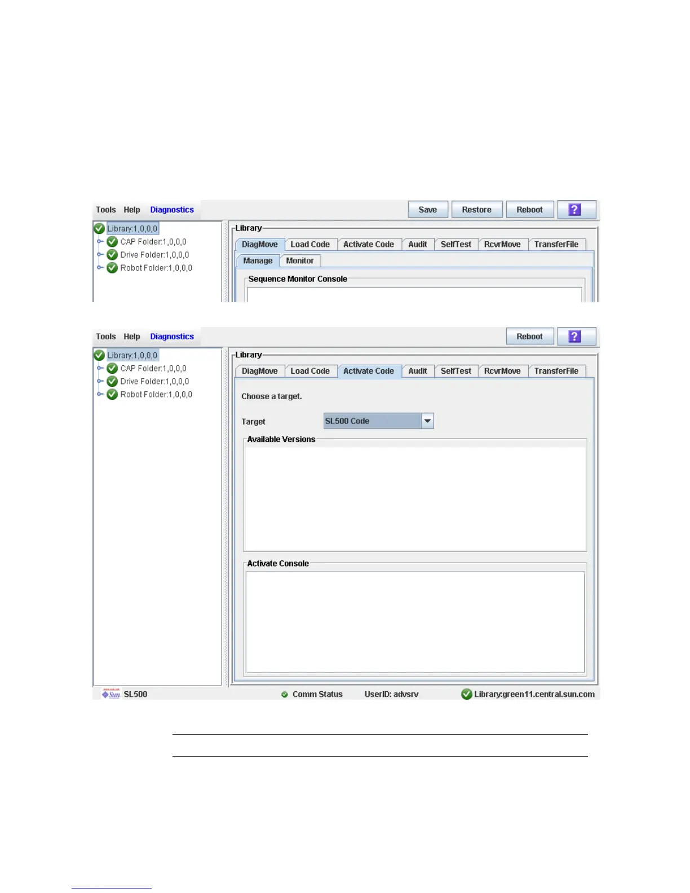The width and height of the screenshot is (690, 893).
Task: Click 'Library:green11.central.sun.com' status text
Action: [x=534, y=695]
